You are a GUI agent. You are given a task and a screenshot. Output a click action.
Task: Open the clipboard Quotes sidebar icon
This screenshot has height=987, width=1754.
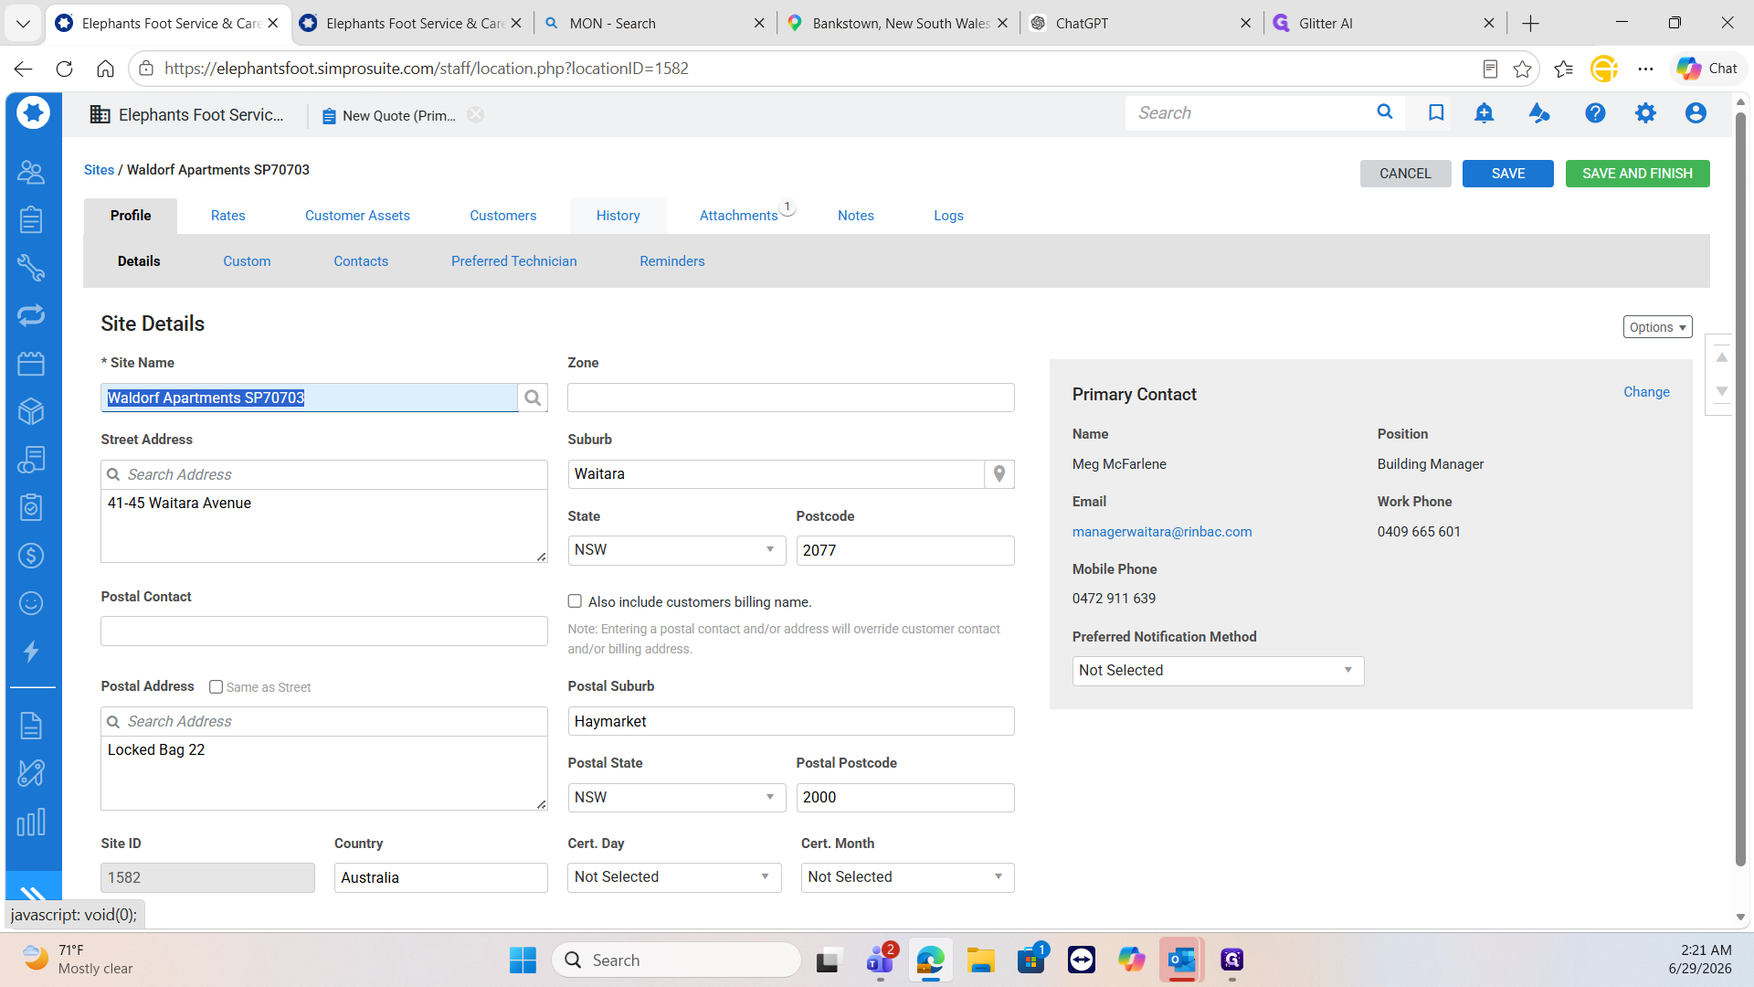pyautogui.click(x=31, y=219)
